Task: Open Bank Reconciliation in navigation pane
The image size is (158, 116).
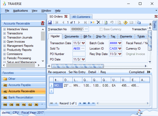Action: pyautogui.click(x=23, y=97)
